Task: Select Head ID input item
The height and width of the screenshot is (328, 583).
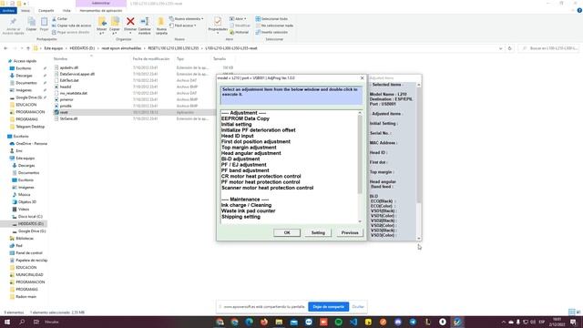Action: coord(237,136)
